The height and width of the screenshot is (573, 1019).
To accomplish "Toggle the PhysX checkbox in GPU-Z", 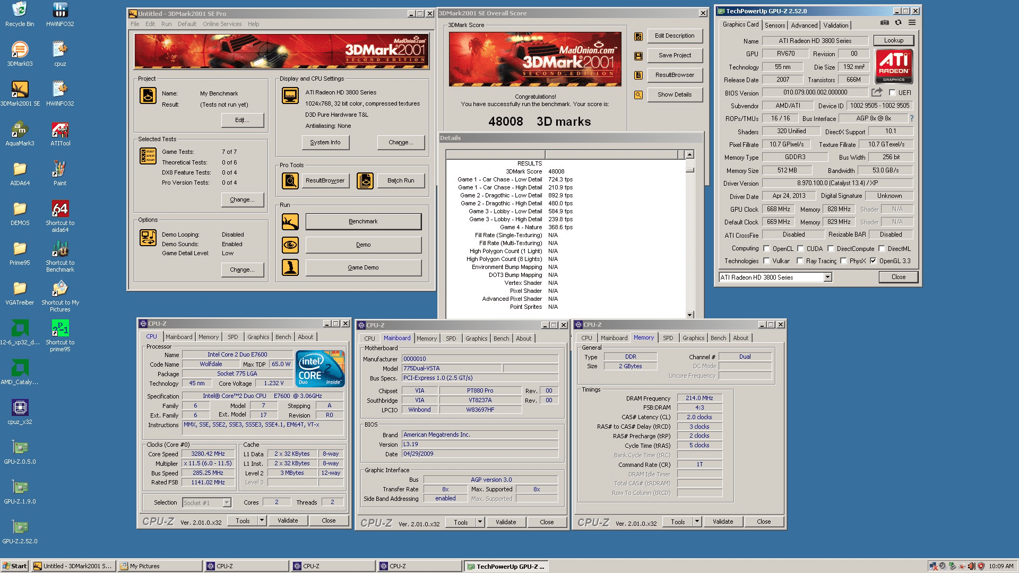I will [843, 261].
